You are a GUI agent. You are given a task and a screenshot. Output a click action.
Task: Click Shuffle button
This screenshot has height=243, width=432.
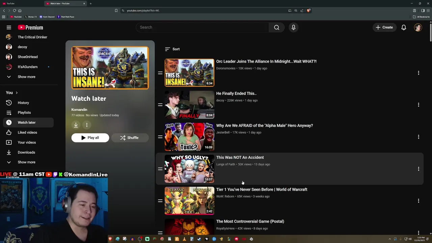coord(130,138)
